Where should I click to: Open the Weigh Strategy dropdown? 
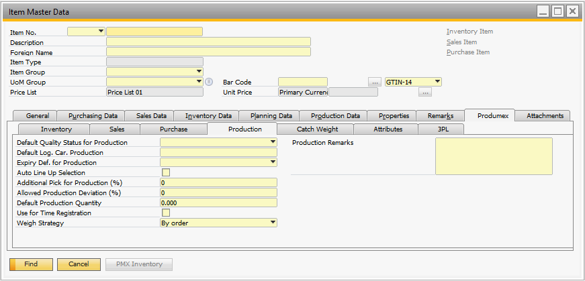coord(273,223)
